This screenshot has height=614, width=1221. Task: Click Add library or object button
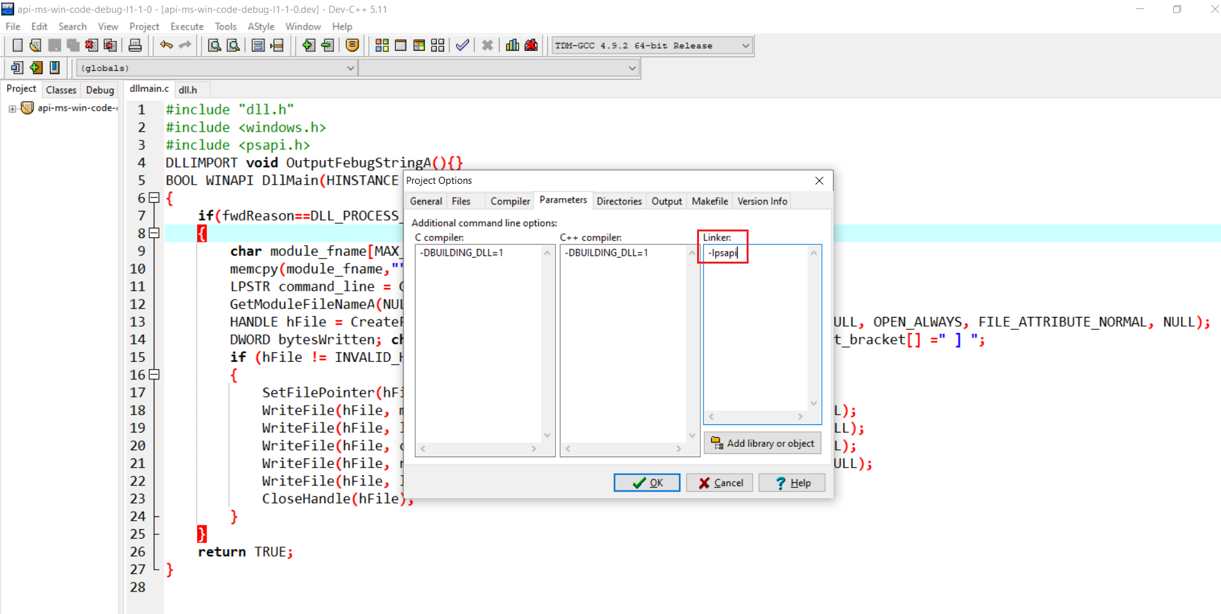point(763,444)
